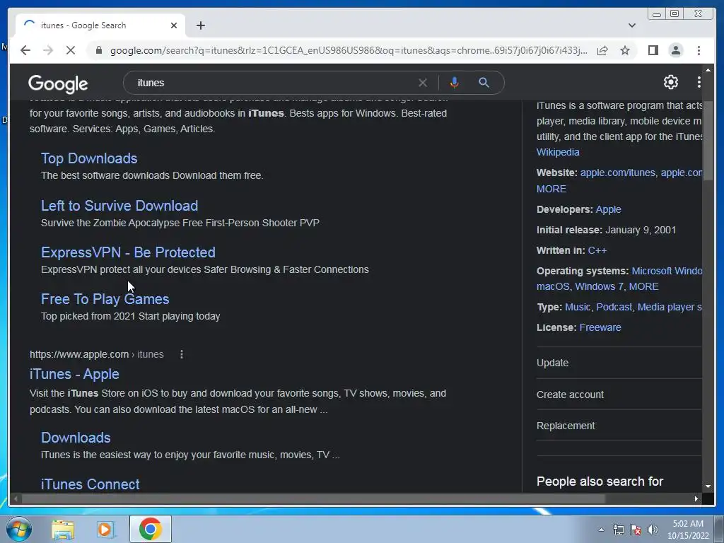
Task: Stop loading the page
Action: (x=71, y=50)
